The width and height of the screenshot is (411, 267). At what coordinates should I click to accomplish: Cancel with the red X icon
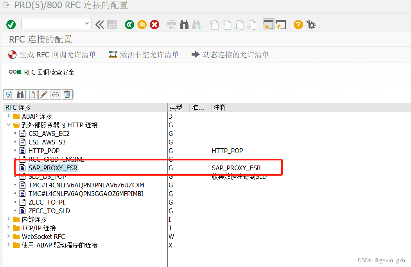coord(154,24)
